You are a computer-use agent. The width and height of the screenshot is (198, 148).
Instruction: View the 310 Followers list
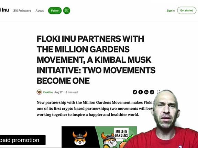click(22, 11)
